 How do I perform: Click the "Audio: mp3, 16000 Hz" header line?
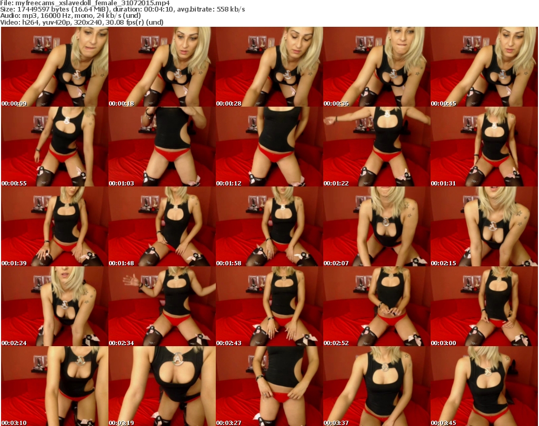point(71,16)
